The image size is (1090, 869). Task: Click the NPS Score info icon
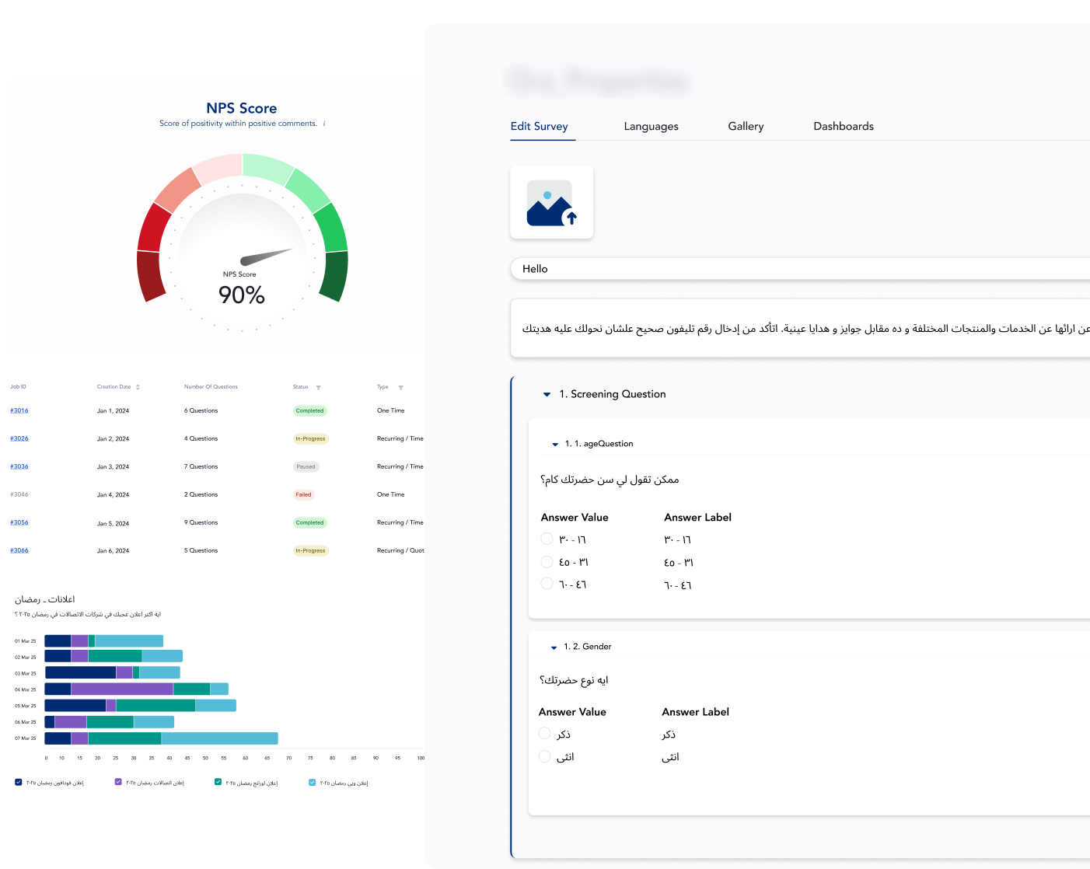324,124
